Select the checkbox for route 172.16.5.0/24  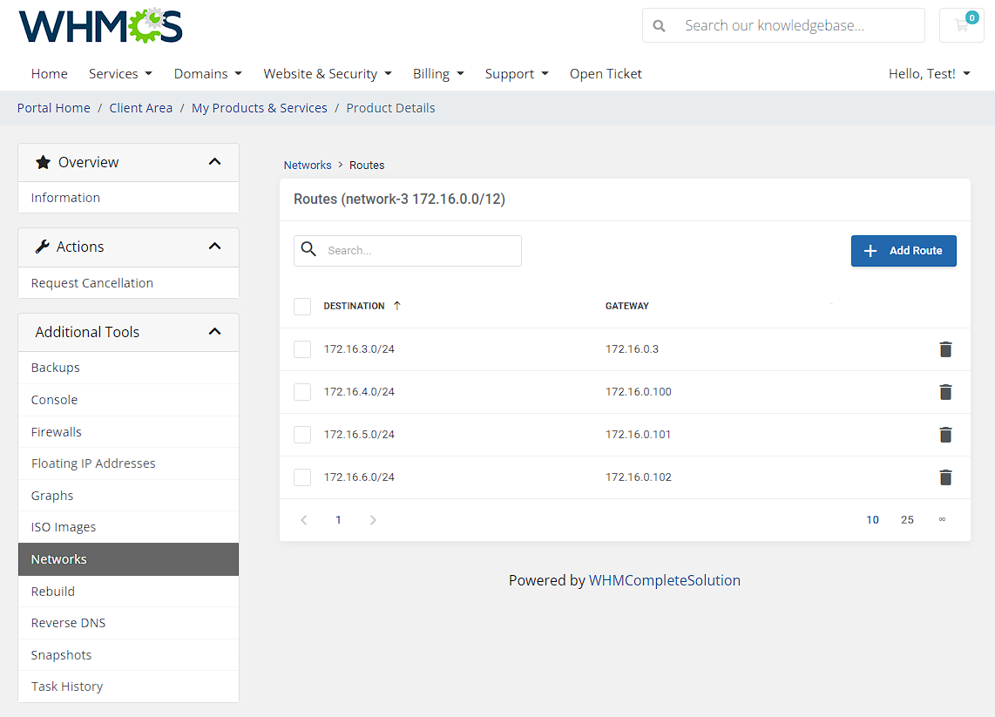pyautogui.click(x=301, y=434)
